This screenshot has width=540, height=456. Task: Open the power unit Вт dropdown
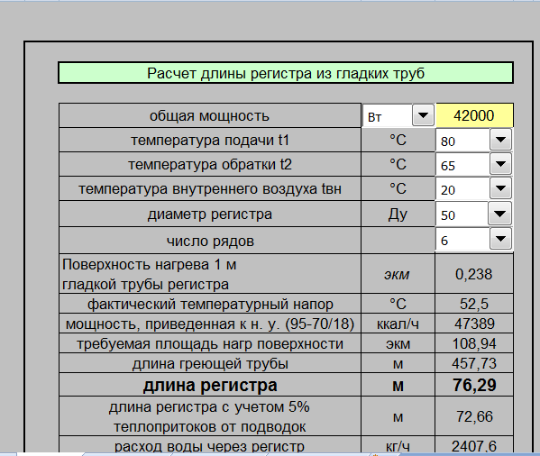[423, 115]
